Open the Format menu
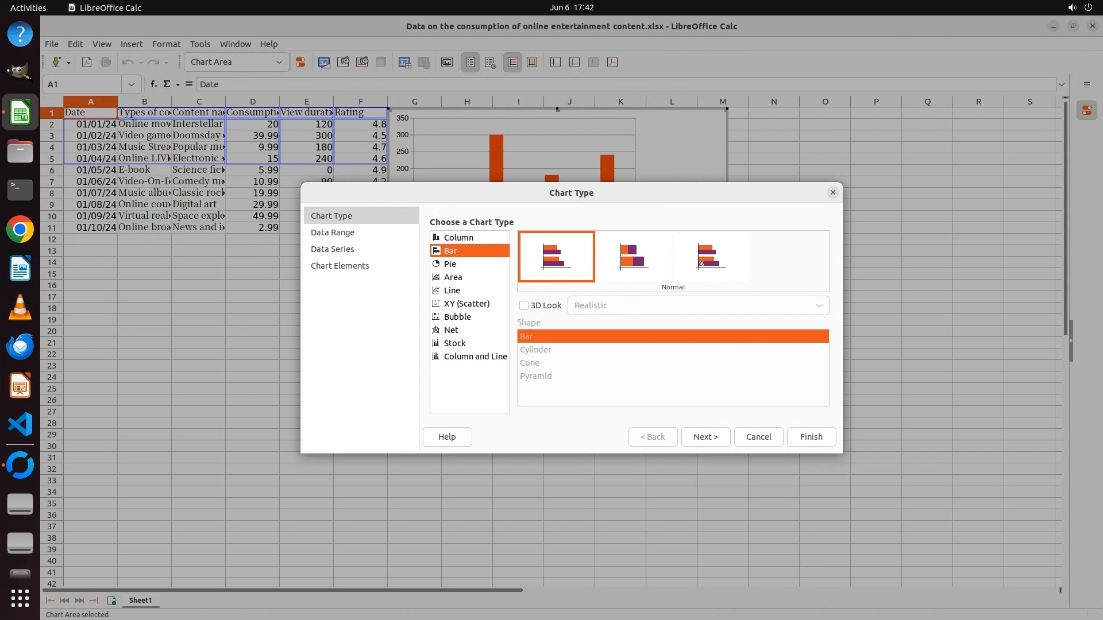The height and width of the screenshot is (620, 1103). [166, 44]
